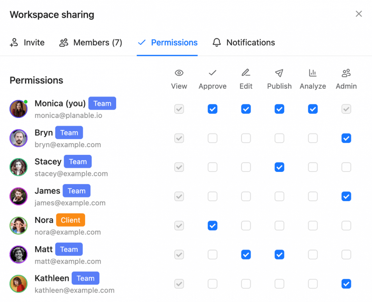
Task: Disable Bryn's Admin permission
Action: tap(346, 138)
